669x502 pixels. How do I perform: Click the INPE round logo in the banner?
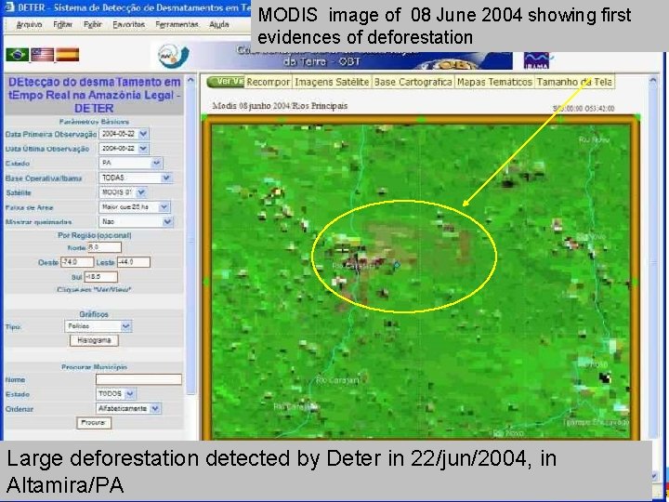(x=173, y=56)
